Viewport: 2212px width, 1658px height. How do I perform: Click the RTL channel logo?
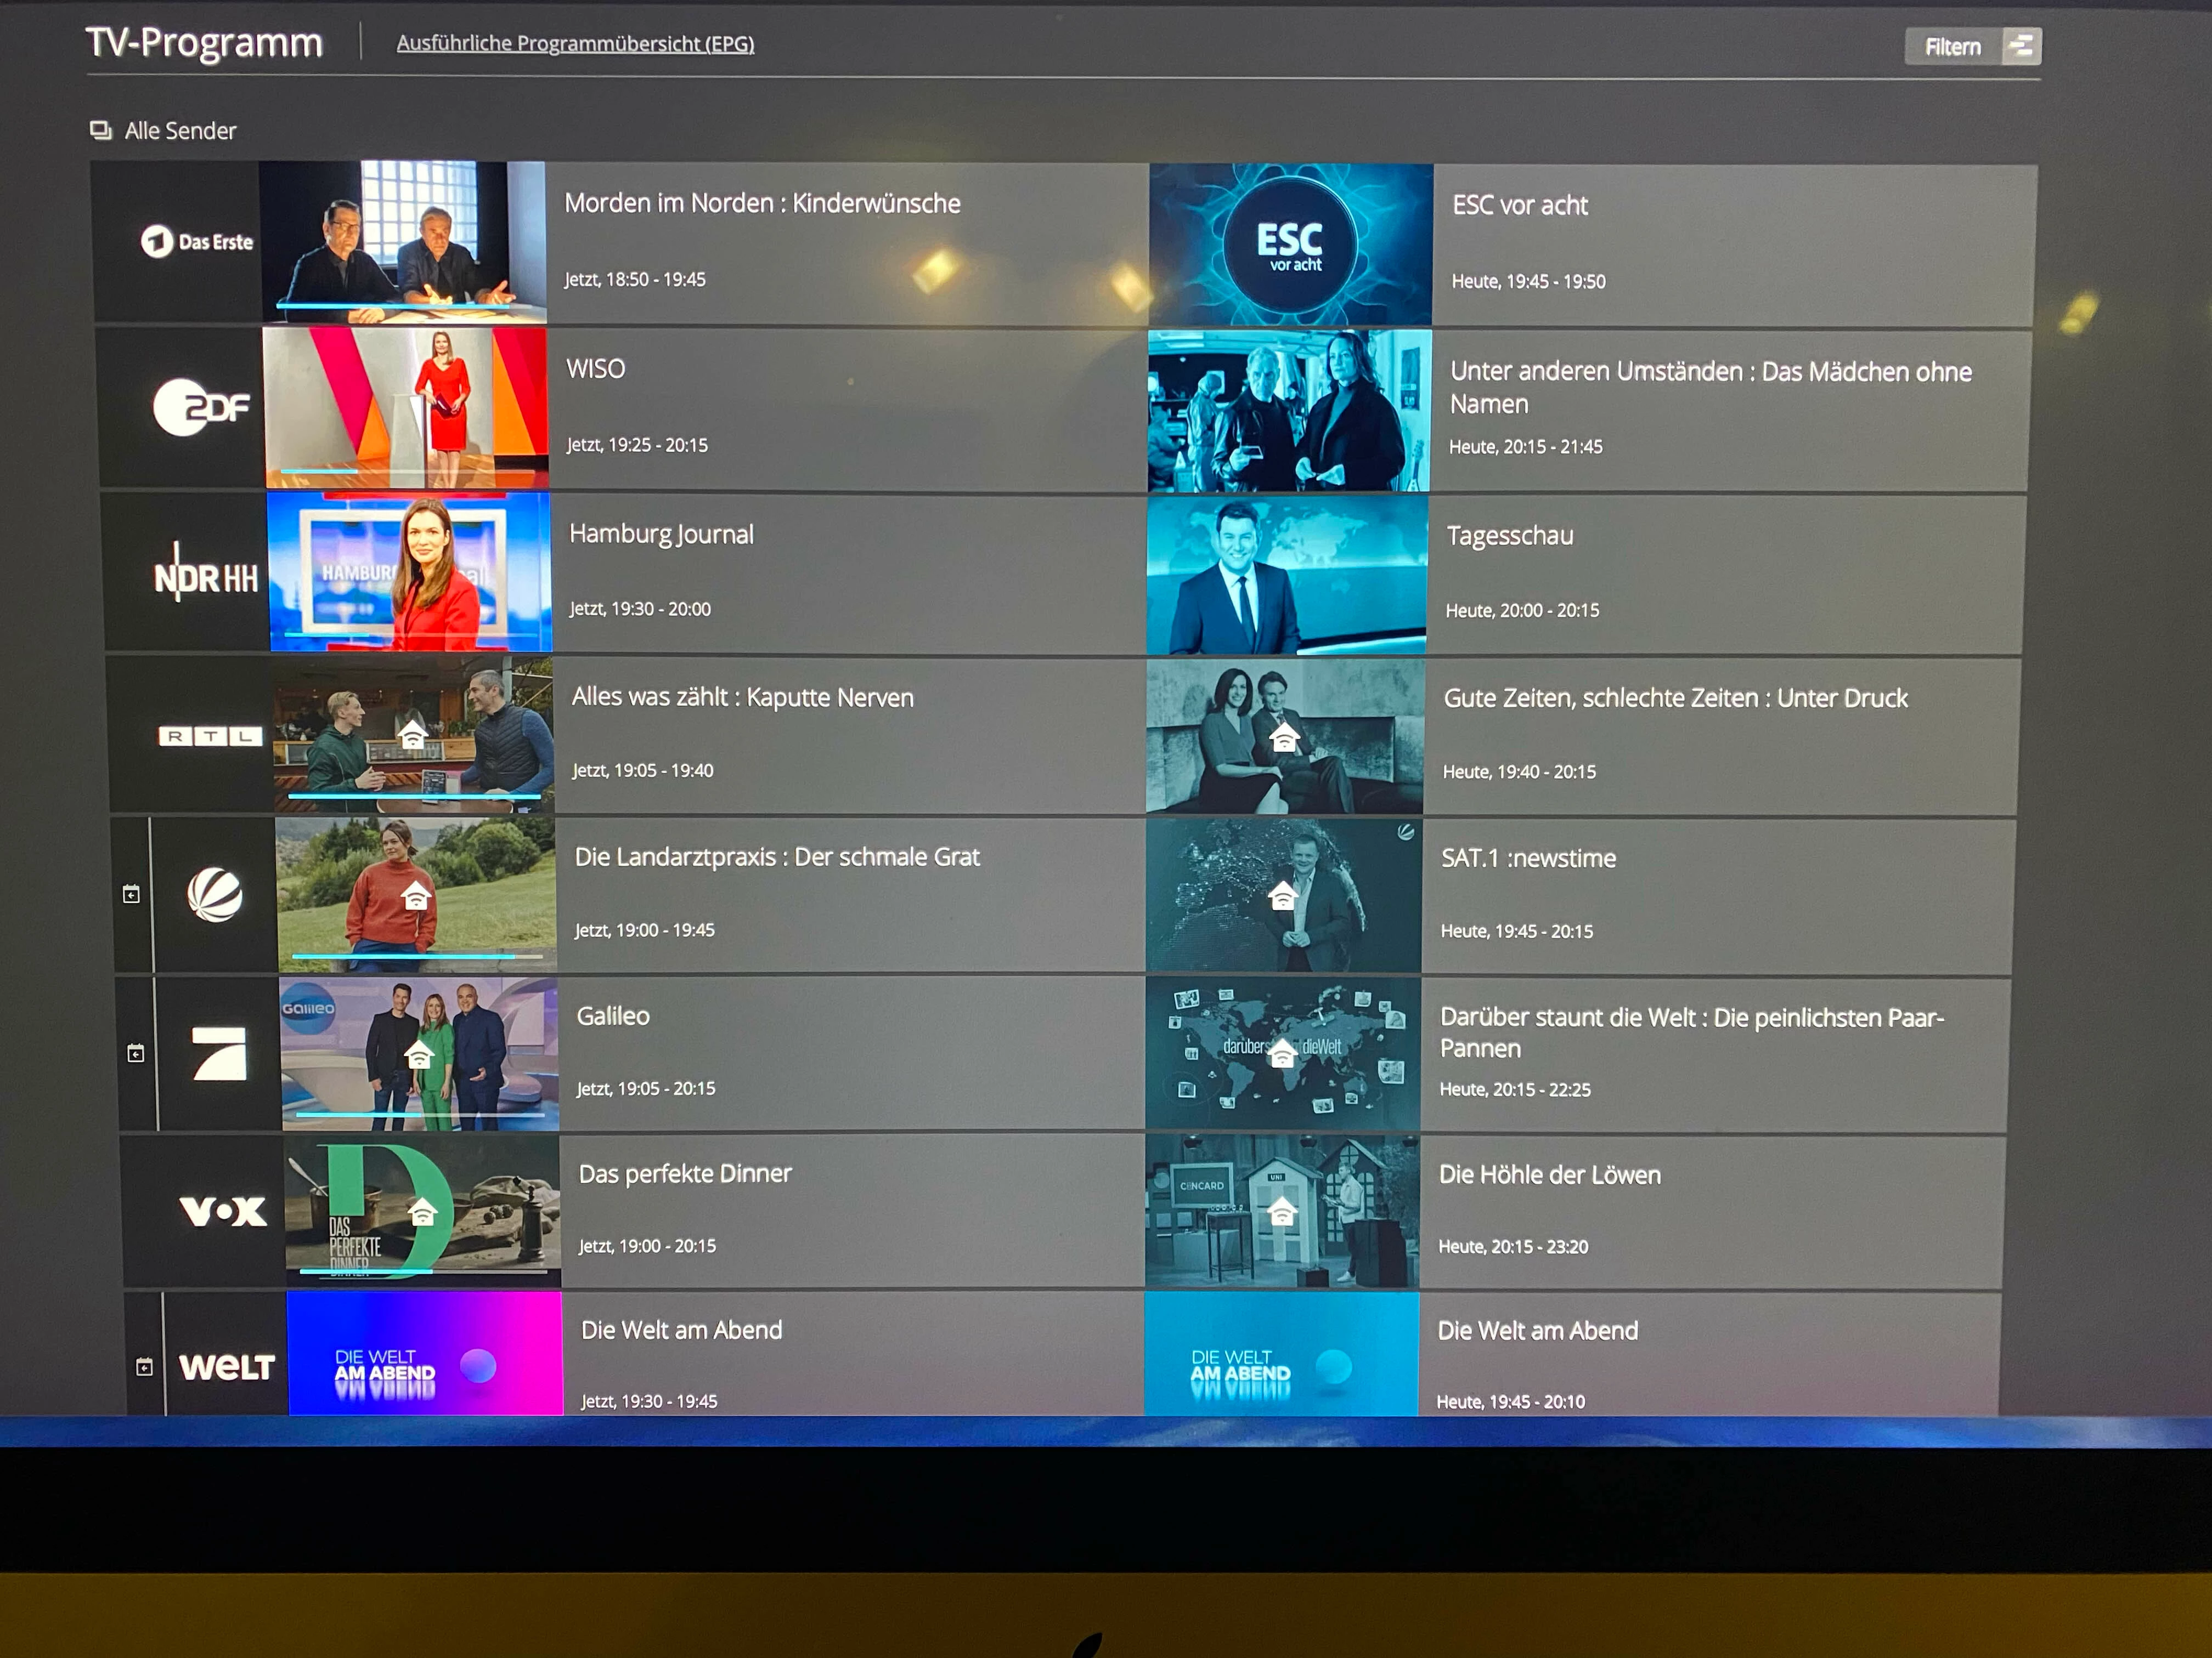[x=211, y=736]
